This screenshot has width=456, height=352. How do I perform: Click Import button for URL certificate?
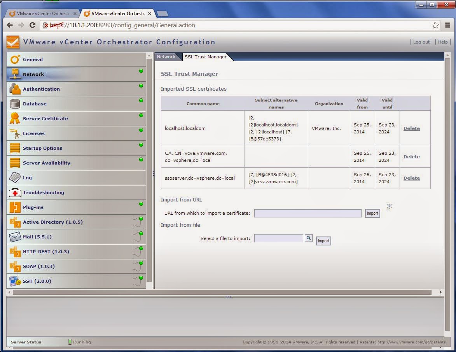click(372, 213)
